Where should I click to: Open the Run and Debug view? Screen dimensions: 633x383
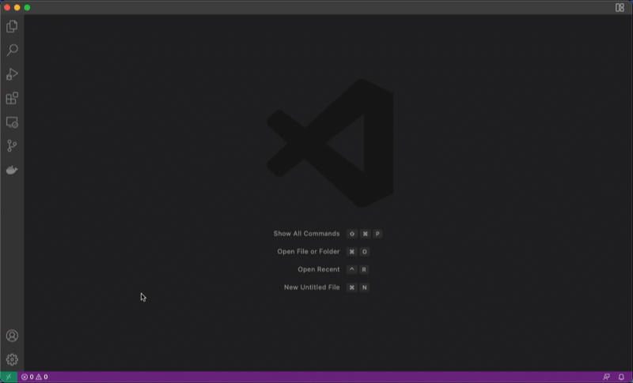pyautogui.click(x=12, y=74)
